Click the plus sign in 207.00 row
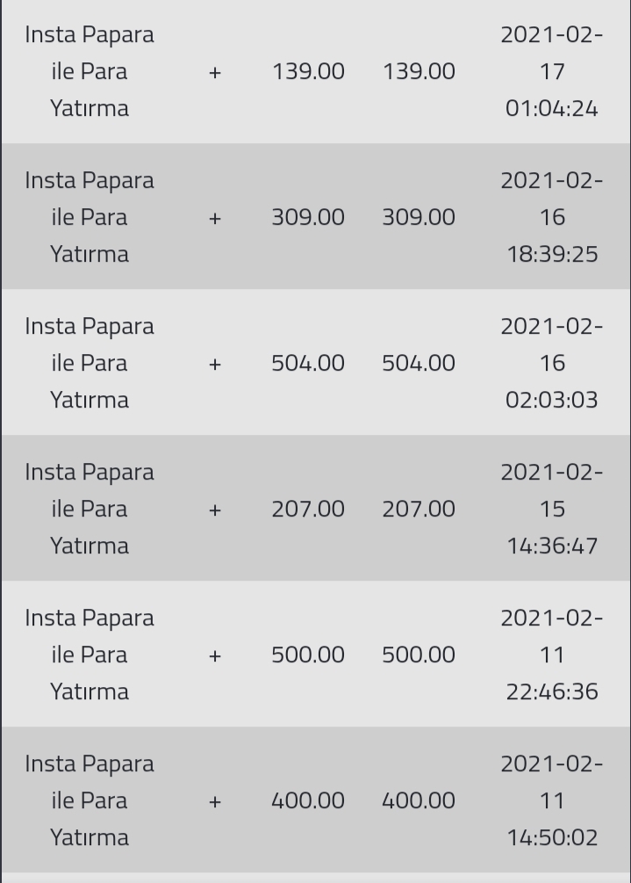This screenshot has width=631, height=883. tap(215, 510)
